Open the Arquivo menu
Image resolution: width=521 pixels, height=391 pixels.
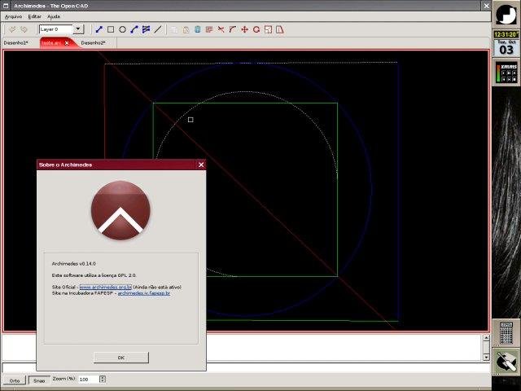[x=13, y=16]
